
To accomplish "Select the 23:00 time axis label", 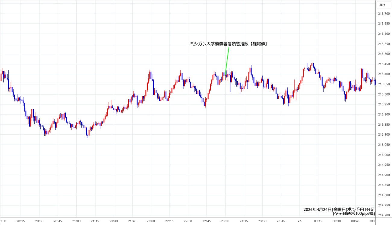I will tap(225, 221).
